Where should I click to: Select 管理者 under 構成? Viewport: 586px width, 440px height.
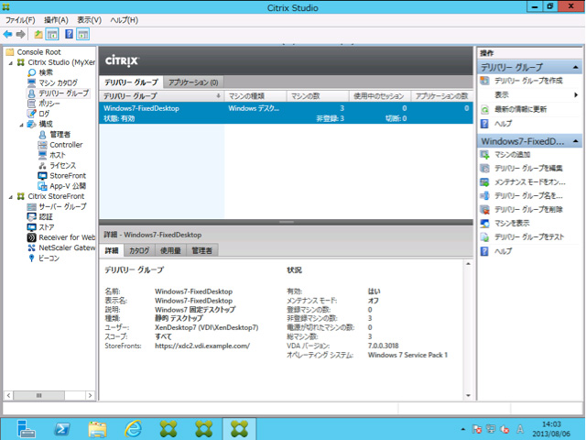click(60, 134)
